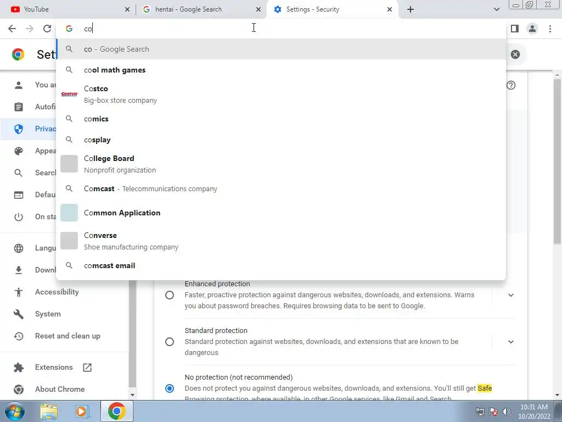Open About Chrome page
562x422 pixels.
coord(60,389)
